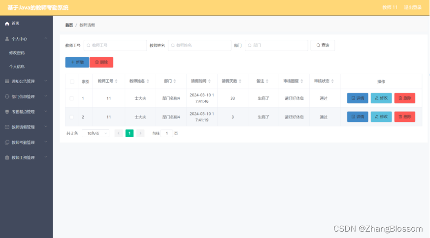Click 修改 for the 3-day leave row
This screenshot has width=430, height=238.
point(381,117)
